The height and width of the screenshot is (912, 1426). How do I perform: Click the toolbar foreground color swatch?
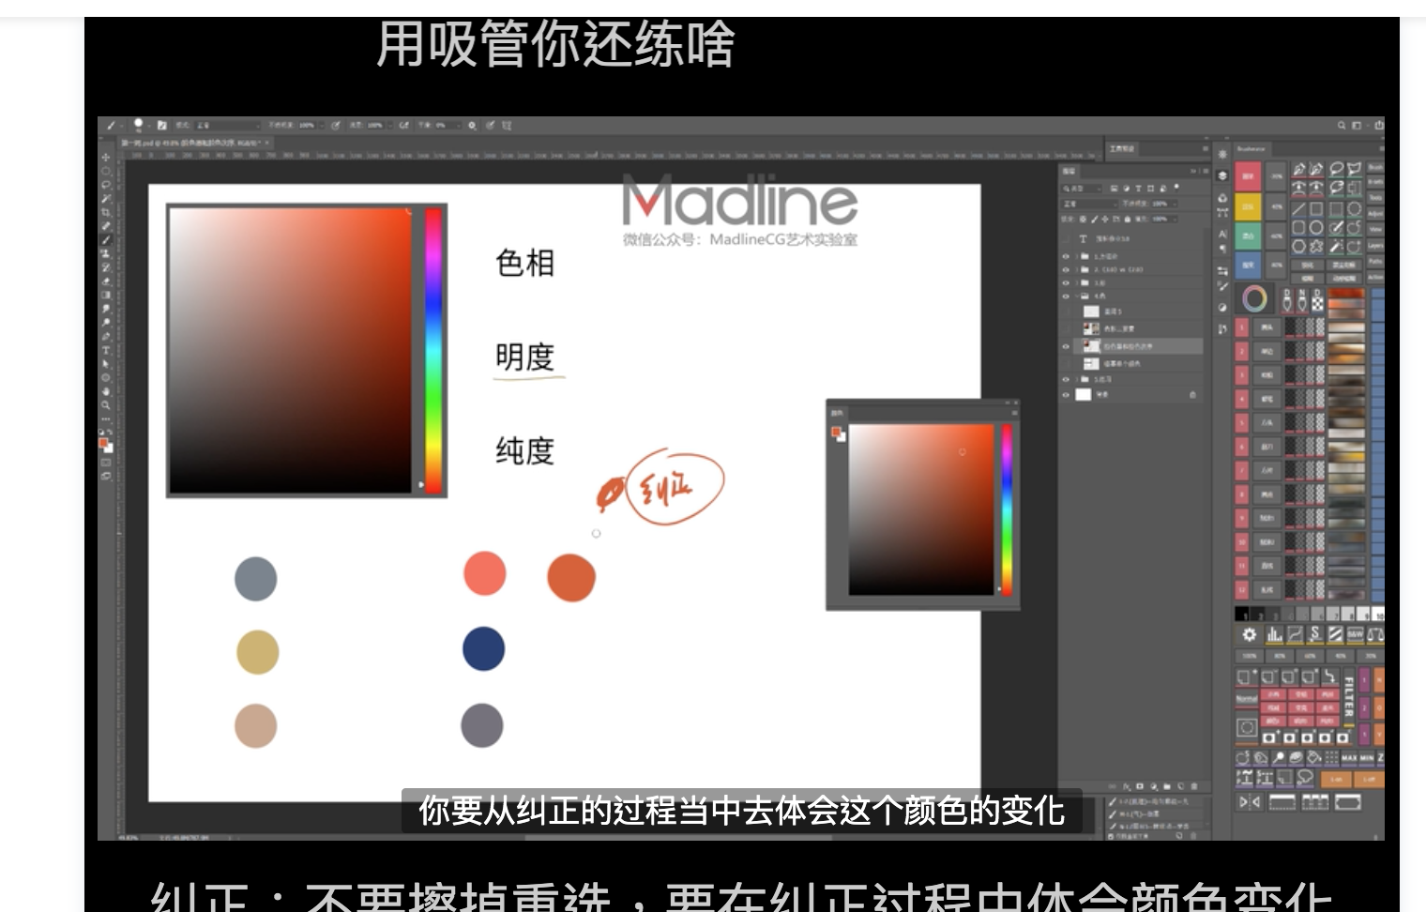pos(103,441)
